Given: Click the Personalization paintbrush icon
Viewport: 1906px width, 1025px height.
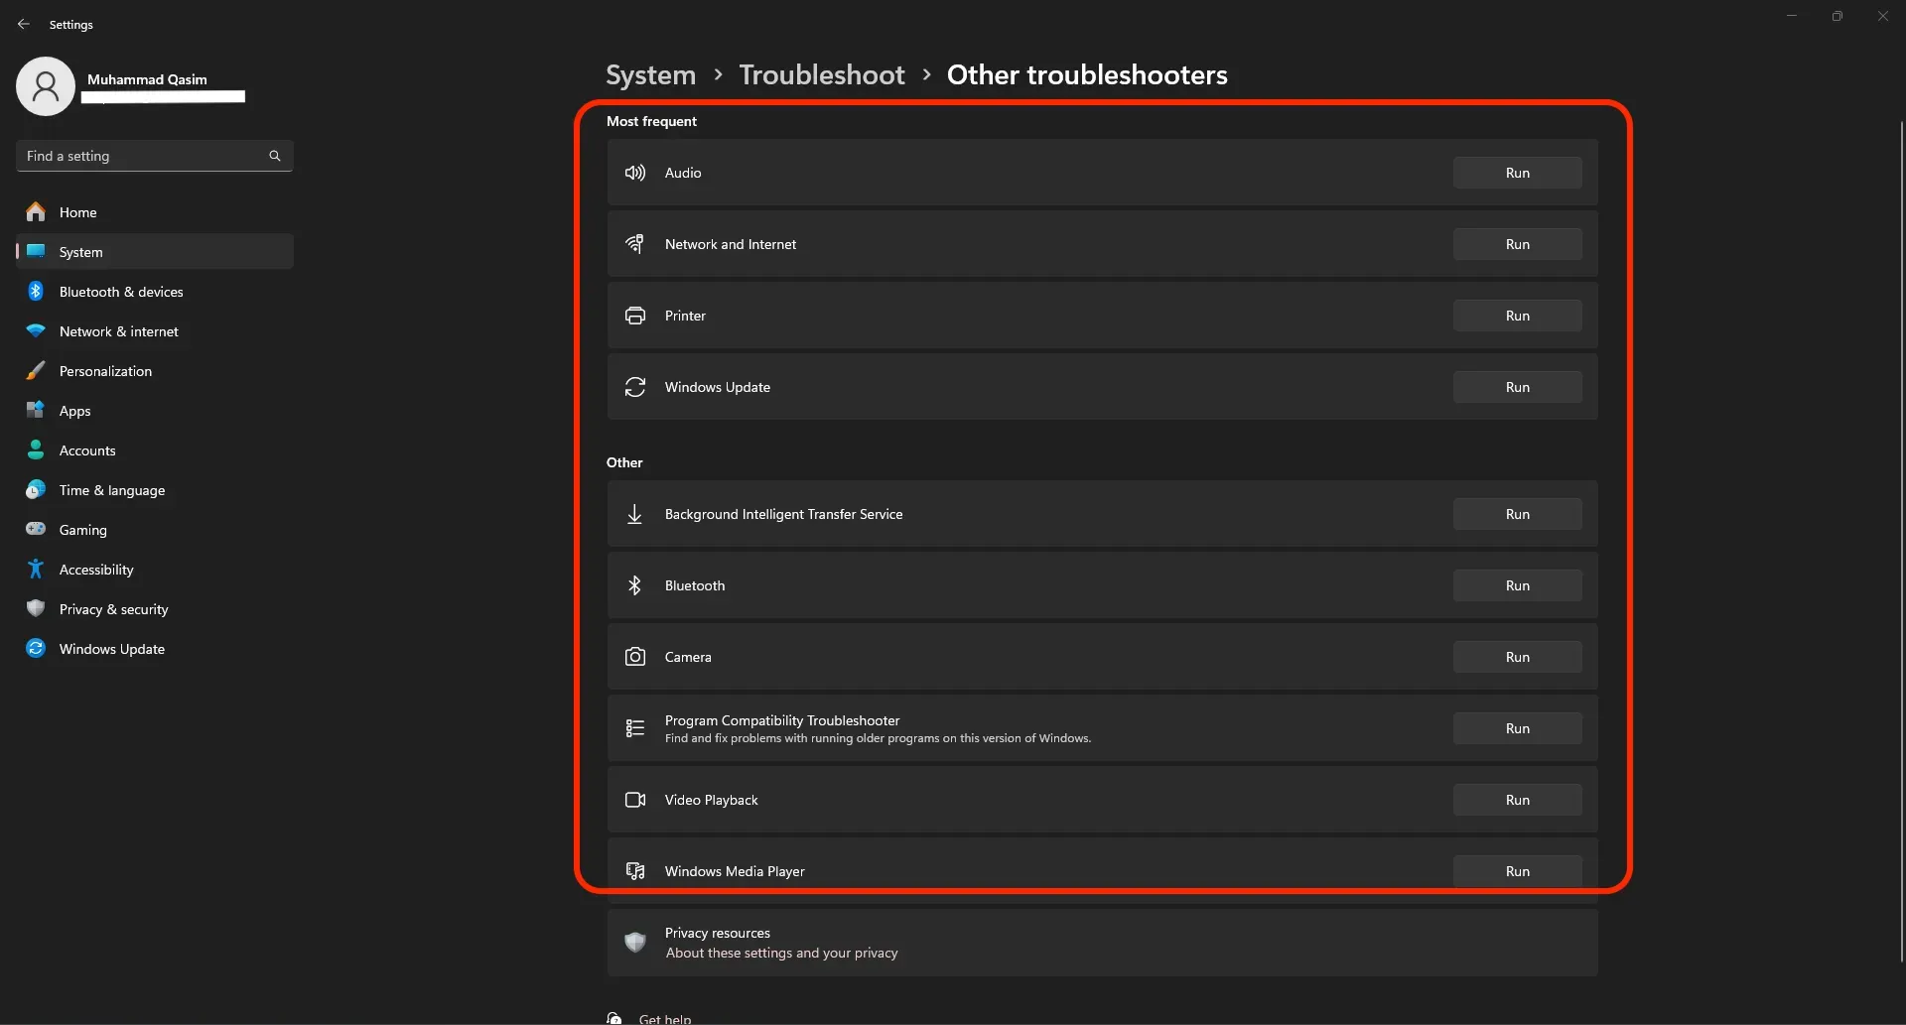Looking at the screenshot, I should [x=36, y=370].
